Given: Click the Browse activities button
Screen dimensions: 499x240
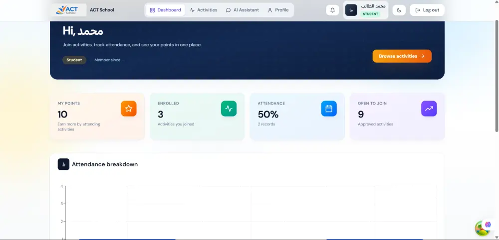Looking at the screenshot, I should (x=402, y=56).
